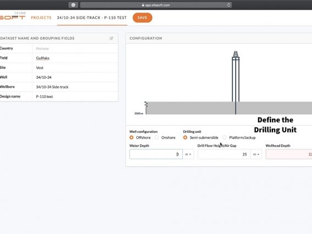
Task: Click the Vest site value
Action: click(40, 68)
